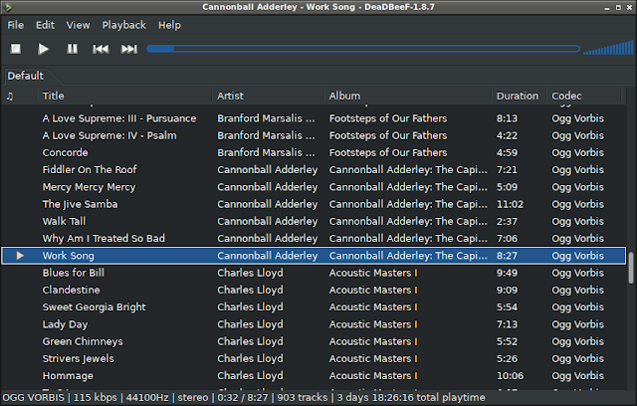Image resolution: width=637 pixels, height=406 pixels.
Task: Skip to the previous track
Action: point(101,49)
